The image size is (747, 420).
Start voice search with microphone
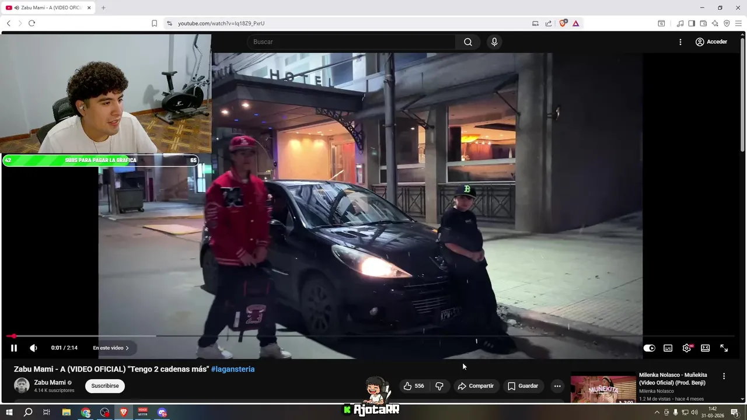point(494,42)
